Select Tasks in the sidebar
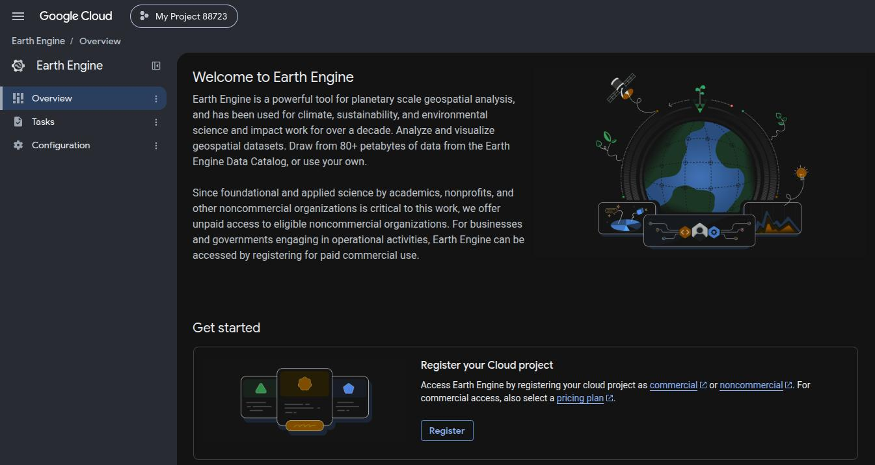This screenshot has height=465, width=875. 83,122
